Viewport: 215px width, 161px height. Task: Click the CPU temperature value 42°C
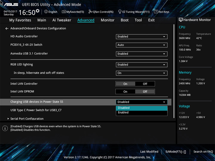199,38
